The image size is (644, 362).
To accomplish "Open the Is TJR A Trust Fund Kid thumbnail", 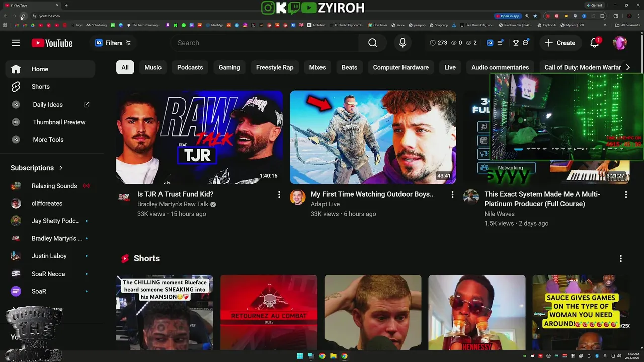I will pyautogui.click(x=199, y=137).
